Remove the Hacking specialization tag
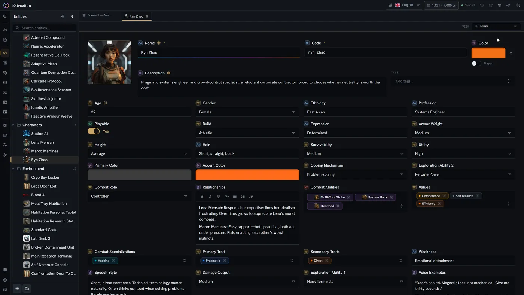The height and width of the screenshot is (295, 524). 113,261
